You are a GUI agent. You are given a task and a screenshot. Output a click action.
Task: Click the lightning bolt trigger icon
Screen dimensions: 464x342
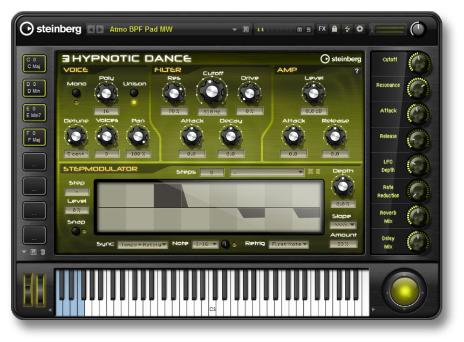pyautogui.click(x=347, y=29)
